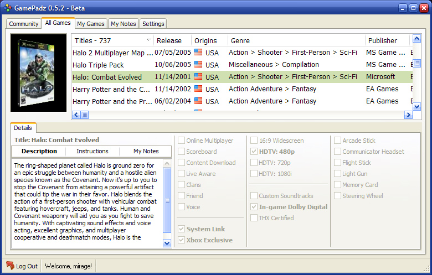This screenshot has width=432, height=275.
Task: Click the Log Out arrow icon
Action: [10, 266]
